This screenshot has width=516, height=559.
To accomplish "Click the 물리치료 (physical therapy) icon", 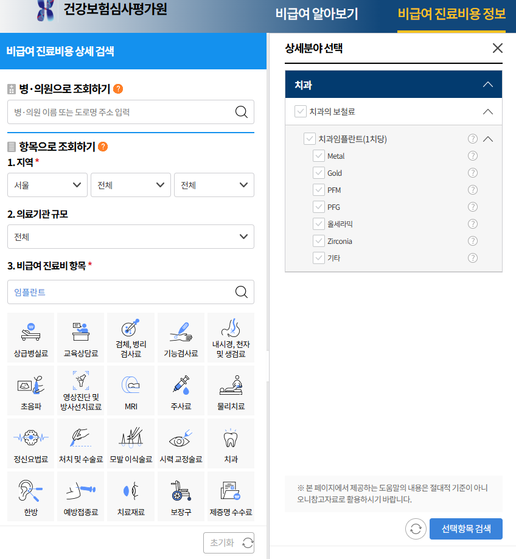I will coord(230,391).
